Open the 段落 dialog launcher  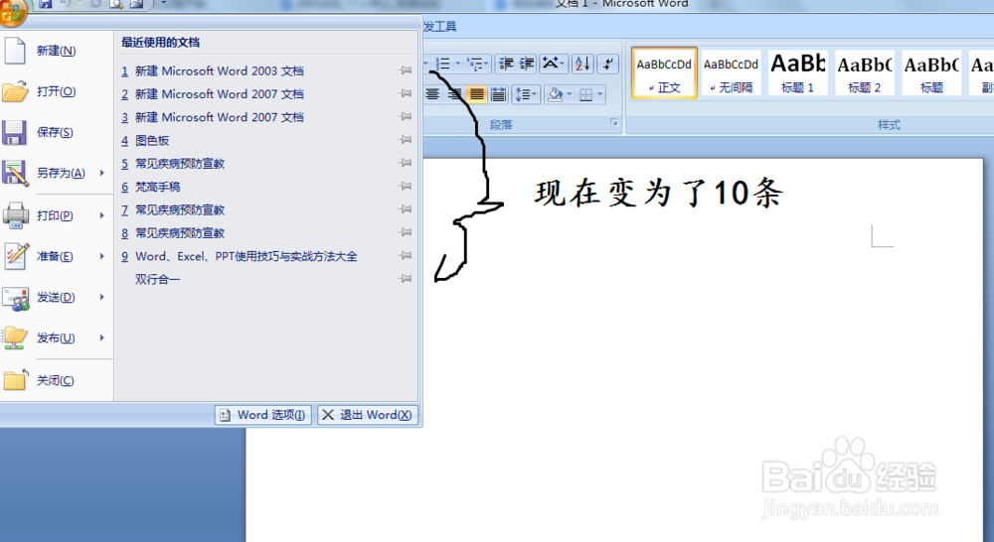coord(613,123)
